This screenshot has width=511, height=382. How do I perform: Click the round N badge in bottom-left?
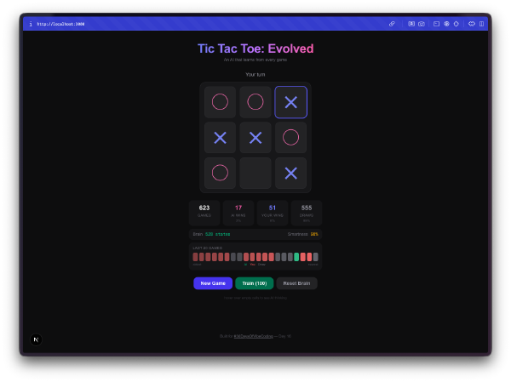pos(36,339)
